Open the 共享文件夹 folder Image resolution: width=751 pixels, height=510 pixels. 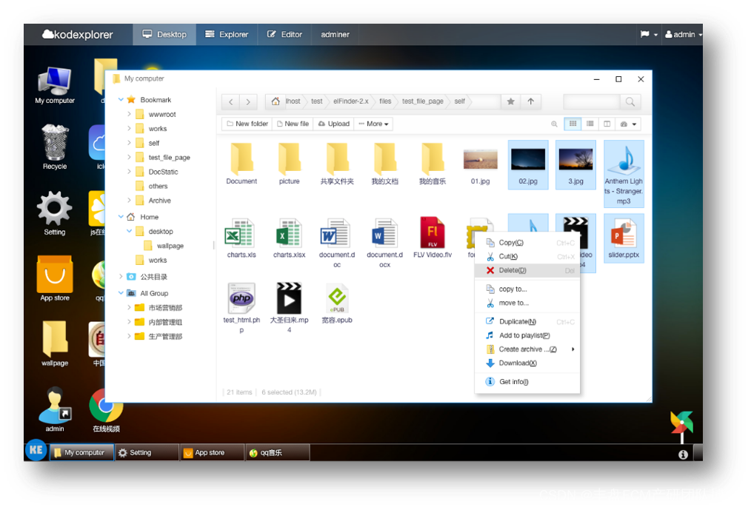tap(337, 164)
